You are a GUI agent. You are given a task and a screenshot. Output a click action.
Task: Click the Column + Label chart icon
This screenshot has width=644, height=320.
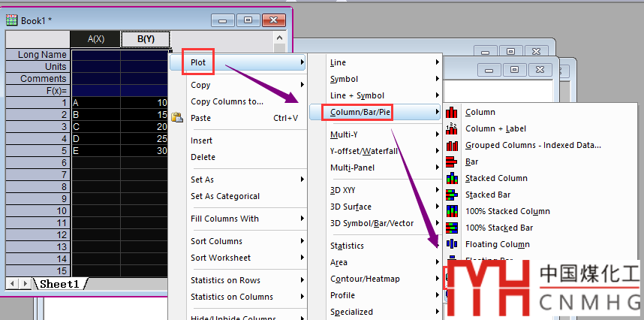click(x=452, y=128)
